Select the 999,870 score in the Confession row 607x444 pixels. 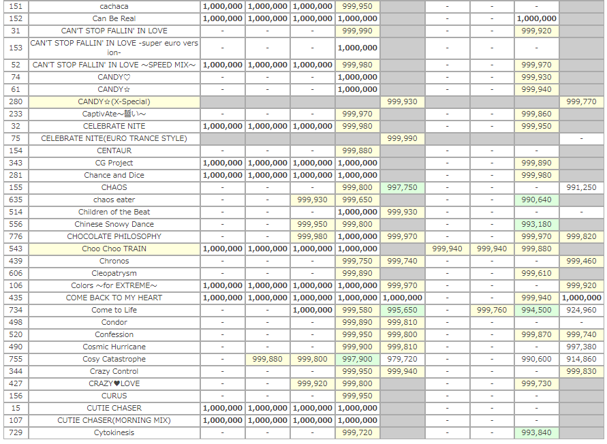[536, 334]
